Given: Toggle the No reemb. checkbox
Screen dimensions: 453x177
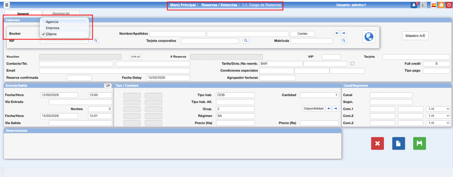Looking at the screenshot, I should (353, 64).
